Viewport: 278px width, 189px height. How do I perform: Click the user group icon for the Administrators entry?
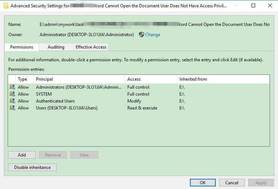coord(12,87)
